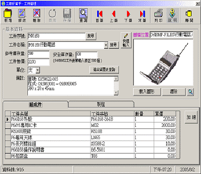Click the 列印 (print) printer icon

(159, 15)
